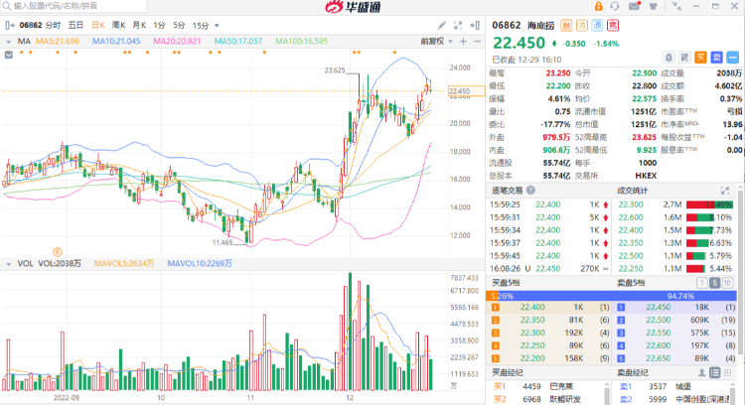Screen dimensions: 745x405
Task: Click MA10:21.045 indicator label
Action: tap(116, 42)
